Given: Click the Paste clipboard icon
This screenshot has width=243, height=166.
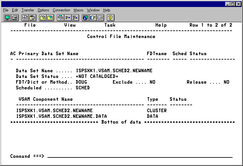Looking at the screenshot, I should point(32,18).
